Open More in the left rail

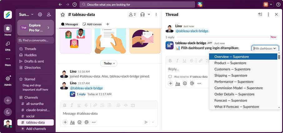tap(8, 62)
